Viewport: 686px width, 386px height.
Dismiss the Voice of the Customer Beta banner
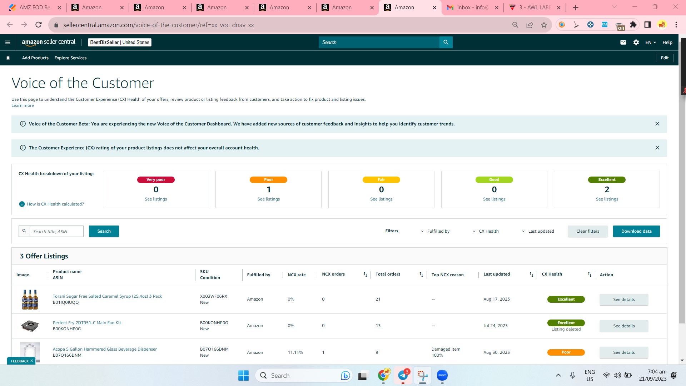pyautogui.click(x=657, y=124)
